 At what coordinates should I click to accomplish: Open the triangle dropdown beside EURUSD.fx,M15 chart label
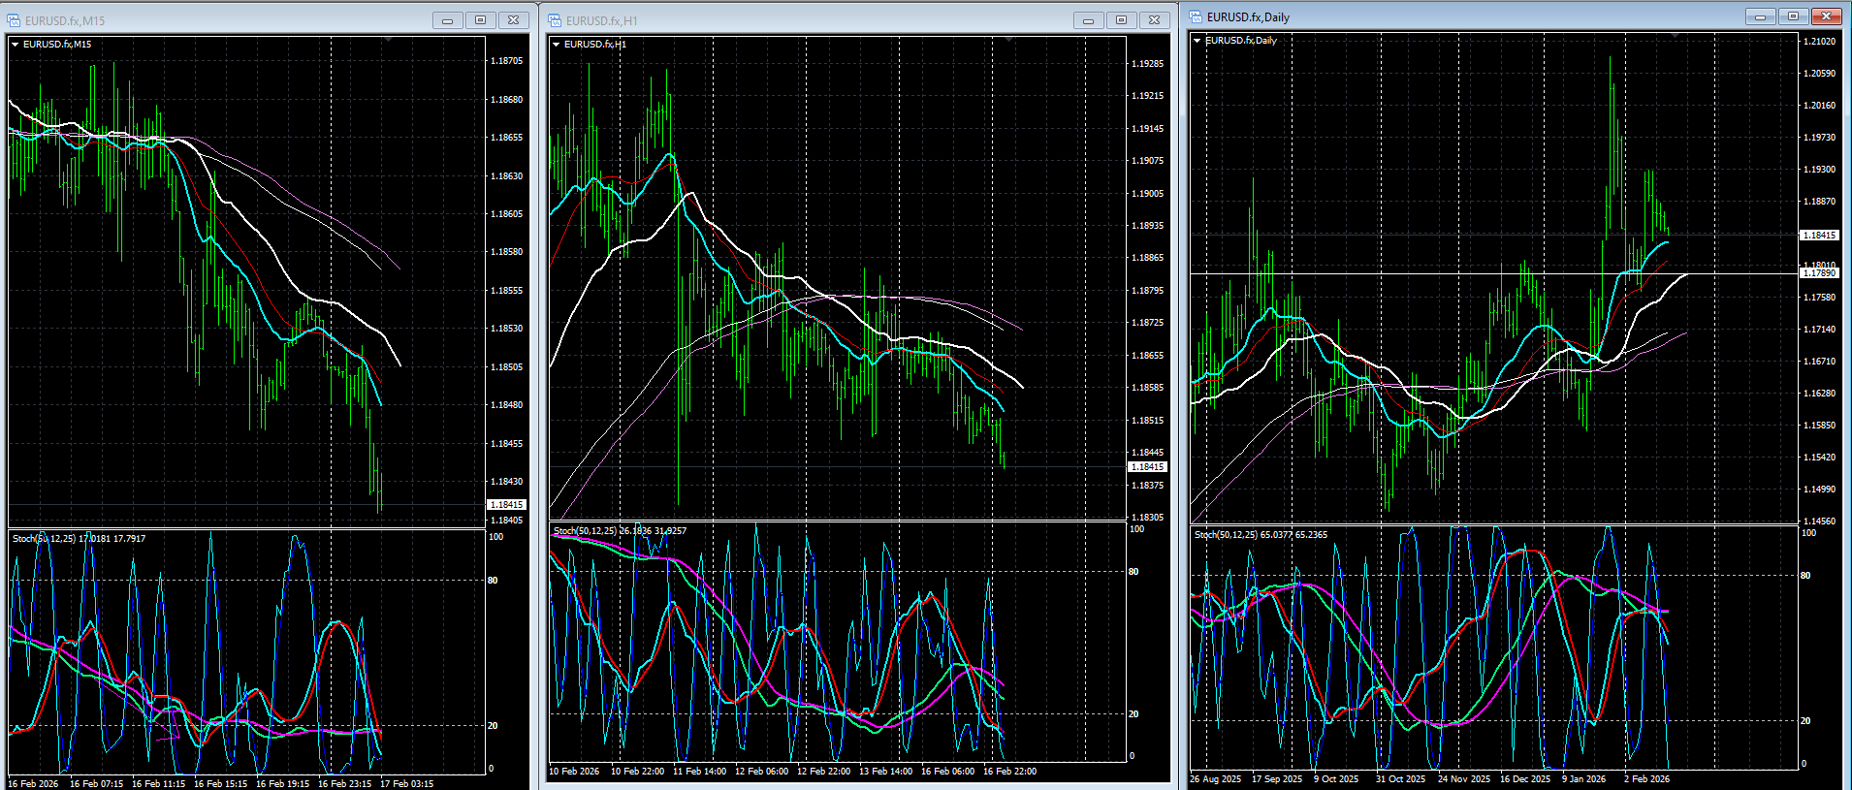(16, 45)
